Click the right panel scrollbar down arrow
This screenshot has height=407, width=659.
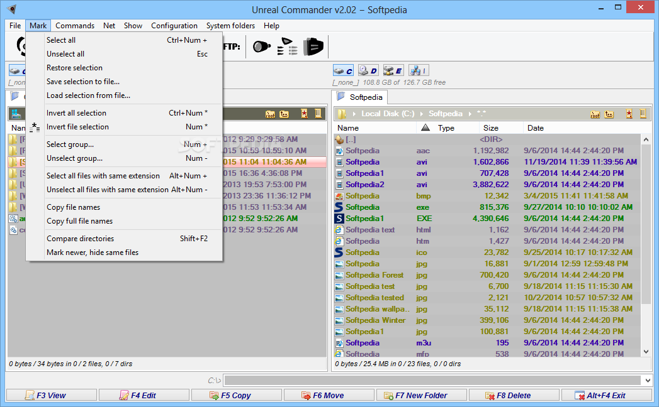pos(646,352)
